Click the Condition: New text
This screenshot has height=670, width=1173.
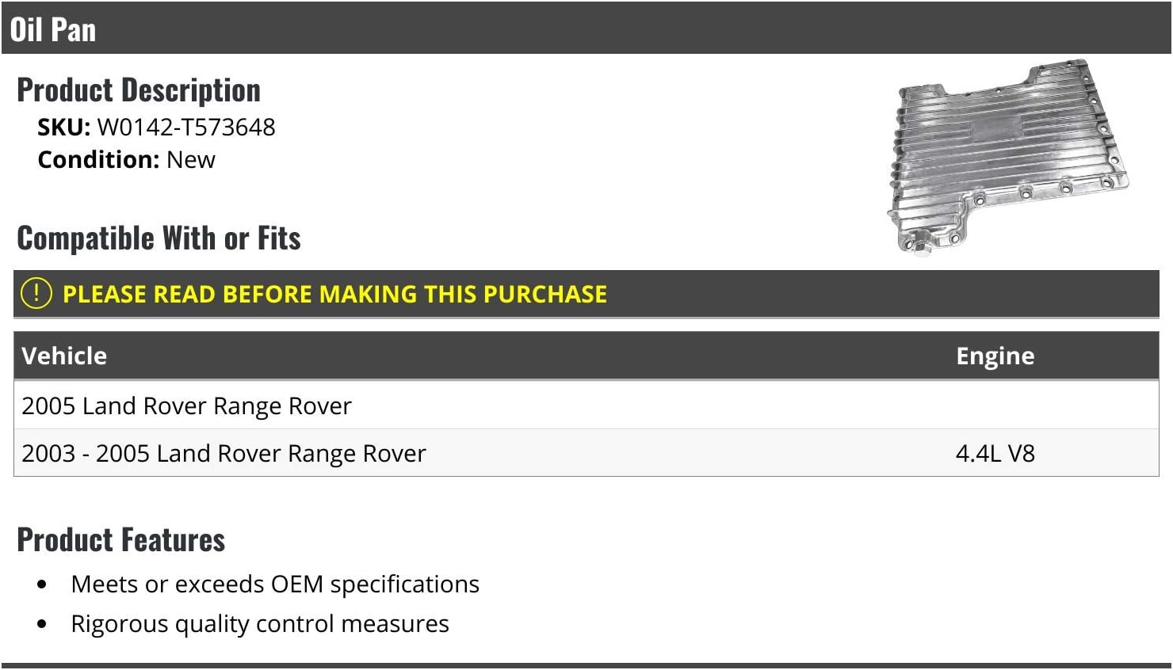click(x=126, y=159)
